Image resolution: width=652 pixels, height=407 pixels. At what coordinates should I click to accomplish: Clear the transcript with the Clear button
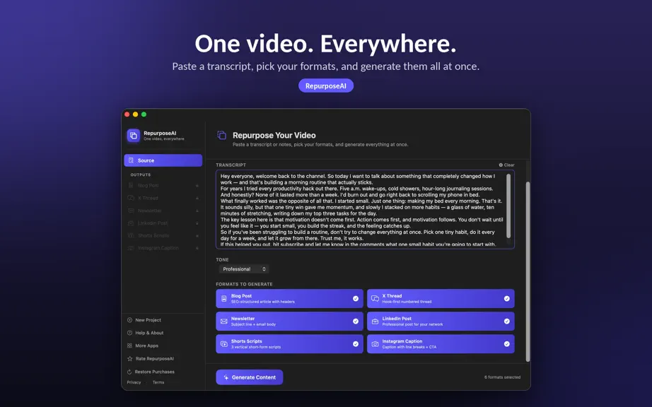[506, 165]
